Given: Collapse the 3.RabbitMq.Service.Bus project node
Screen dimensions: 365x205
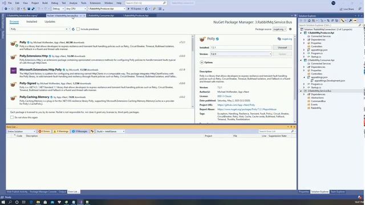Looking at the screenshot, I should 301,91.
